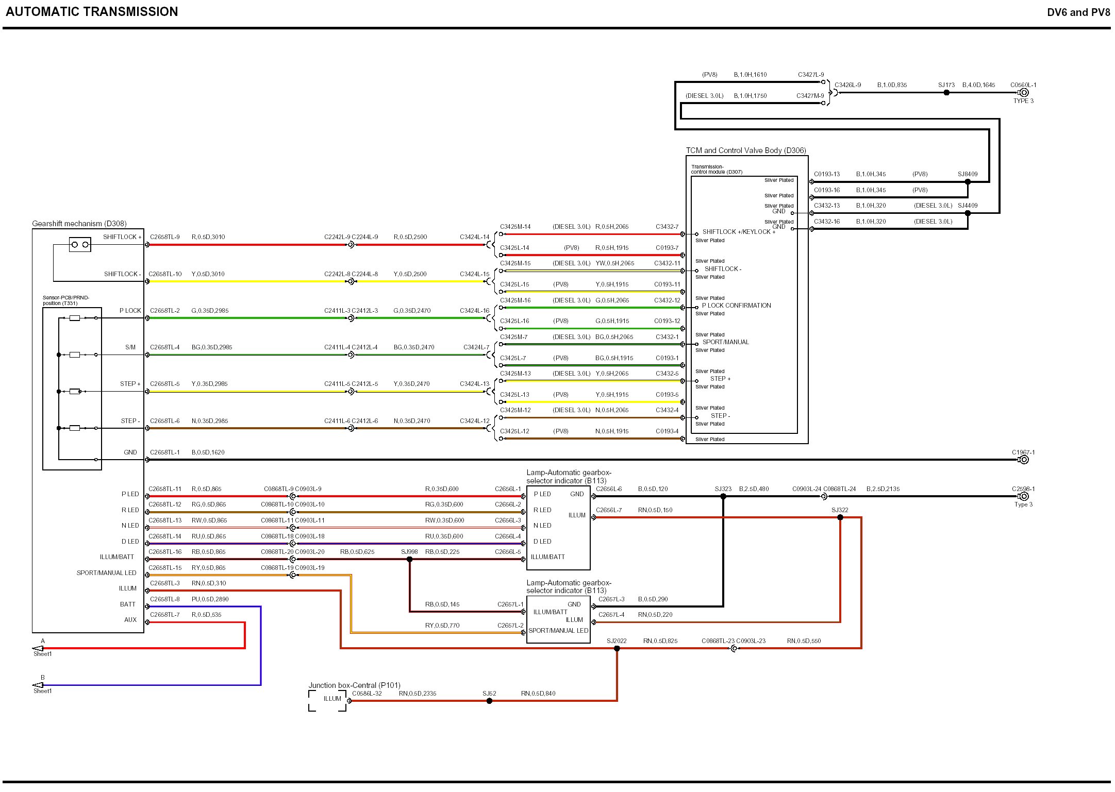1115x792 pixels.
Task: Click the C2658TL-1 connector label
Action: pyautogui.click(x=165, y=452)
